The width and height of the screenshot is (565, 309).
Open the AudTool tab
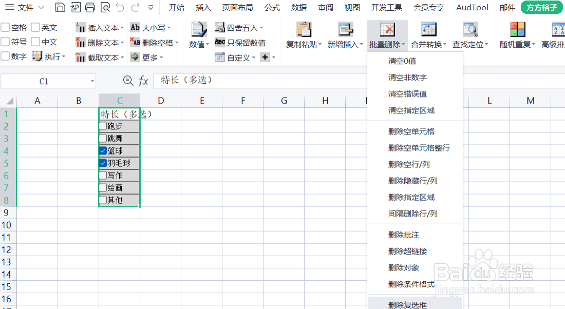click(472, 8)
